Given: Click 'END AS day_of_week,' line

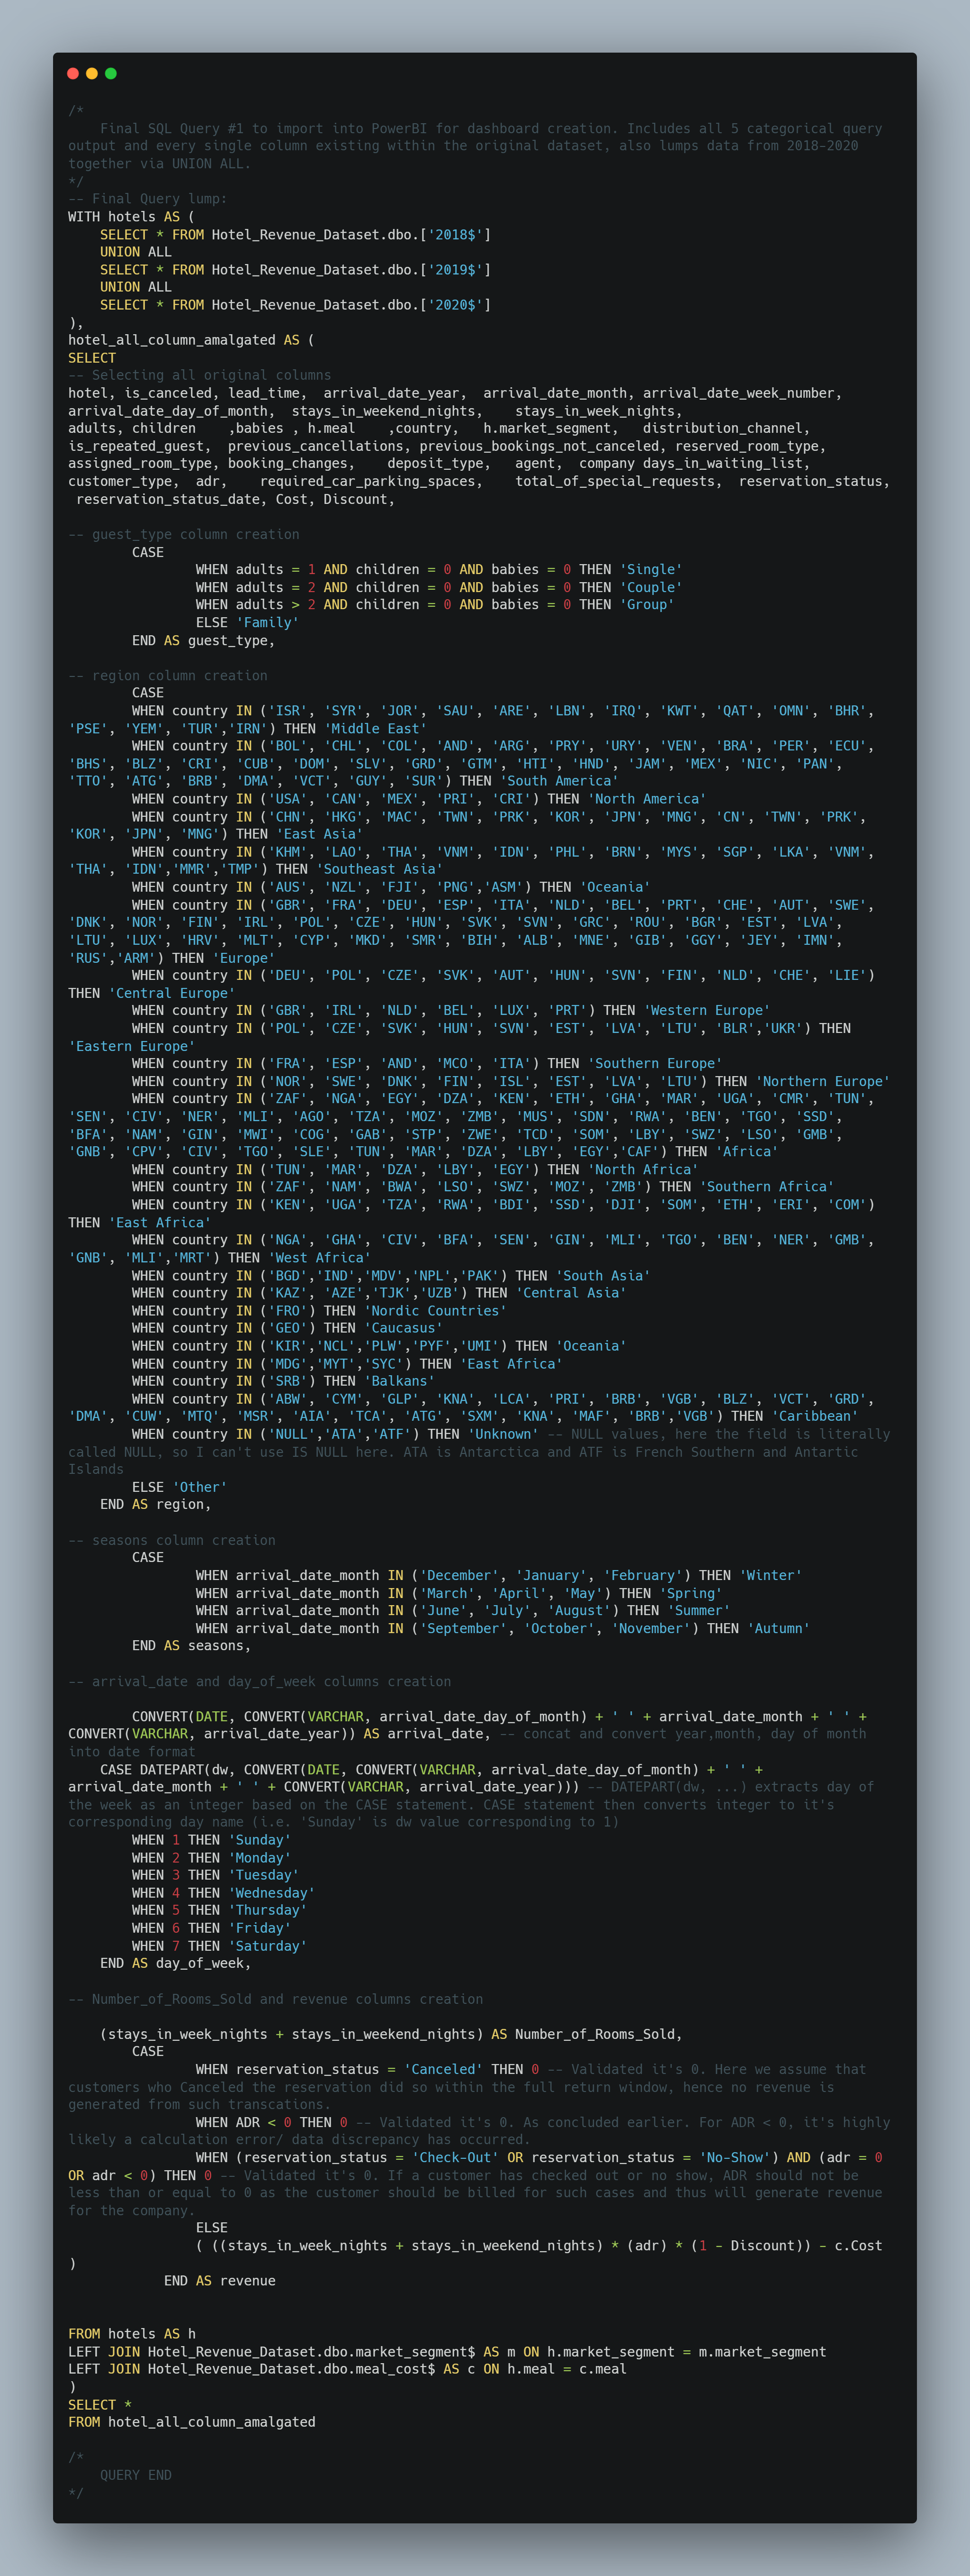Looking at the screenshot, I should coord(176,1963).
